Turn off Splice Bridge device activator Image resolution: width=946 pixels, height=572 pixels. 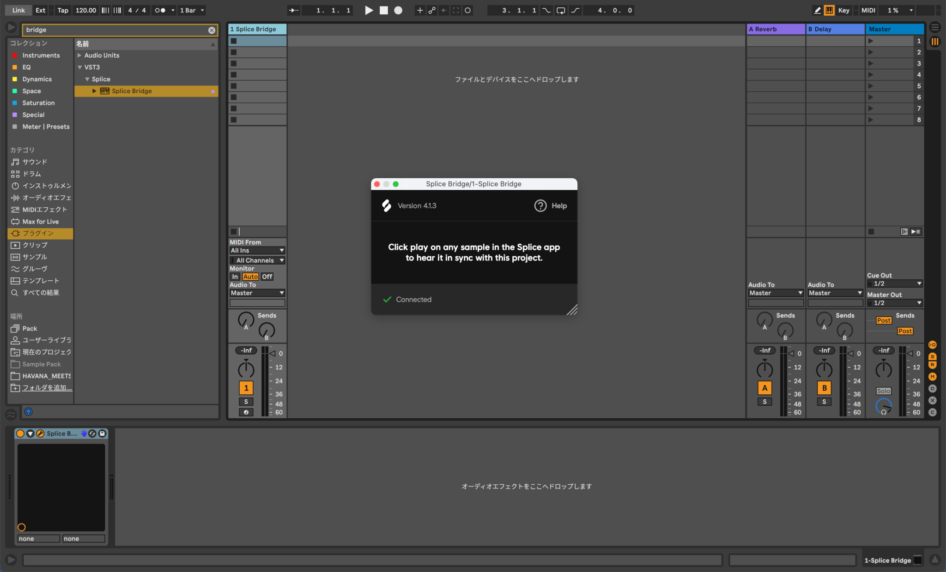point(20,434)
